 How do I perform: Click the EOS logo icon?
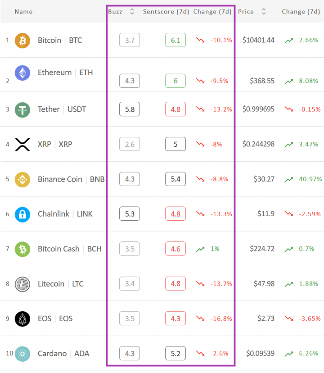pyautogui.click(x=22, y=318)
